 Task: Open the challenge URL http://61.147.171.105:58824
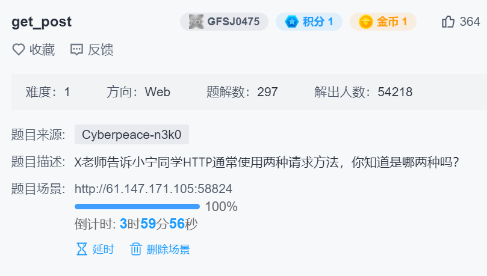[x=154, y=189]
